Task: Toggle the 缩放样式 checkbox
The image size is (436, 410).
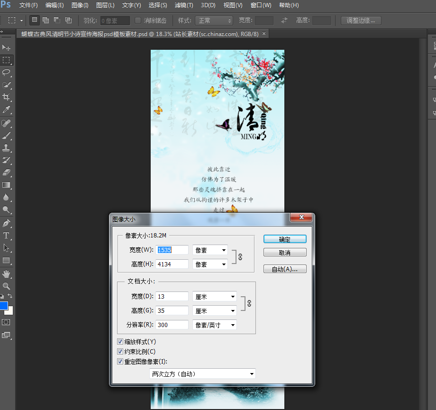Action: [x=120, y=342]
